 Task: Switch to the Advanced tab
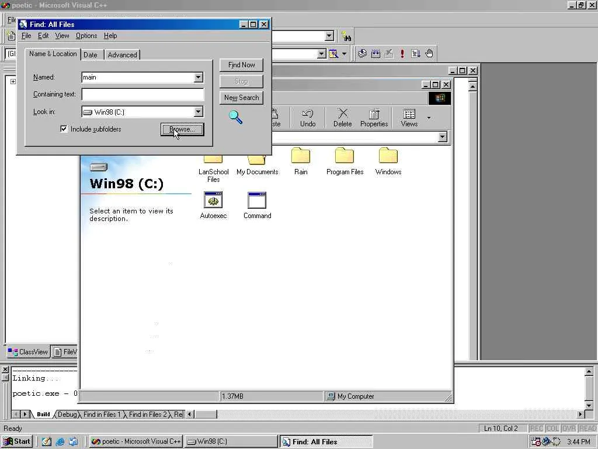coord(122,54)
